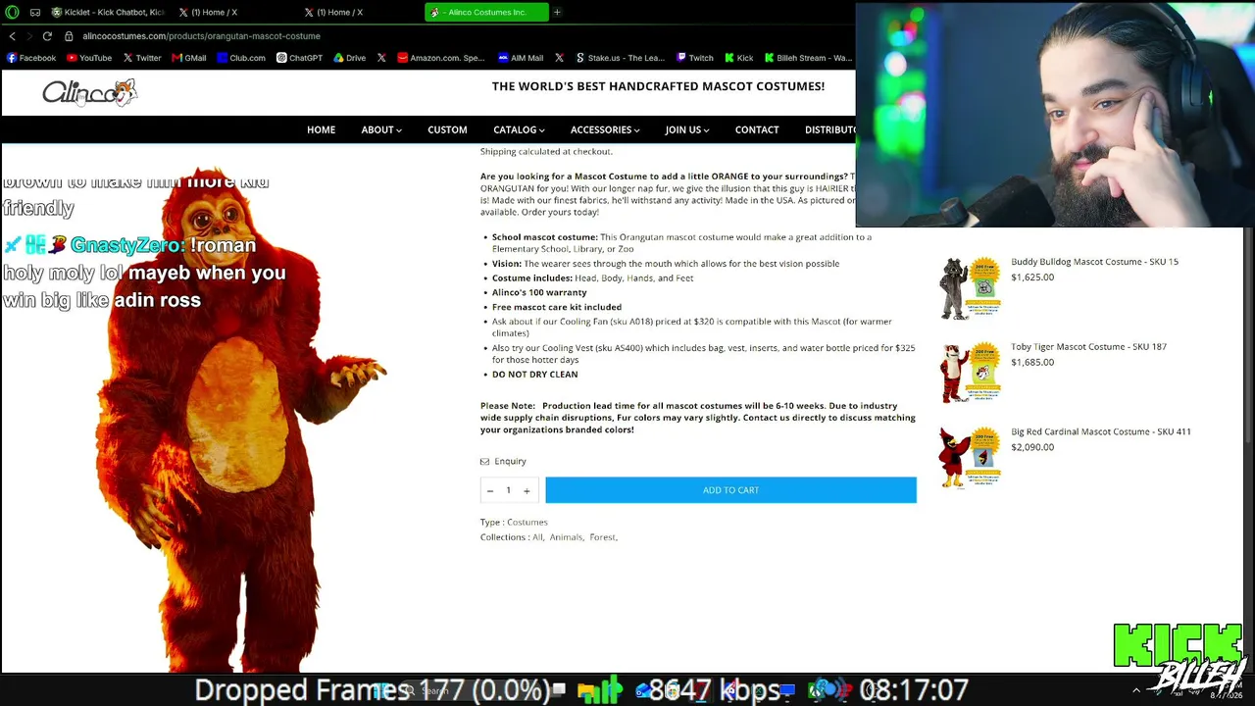Click the "Alinco's 100 warranty" bullet
Image resolution: width=1255 pixels, height=706 pixels.
tap(539, 292)
